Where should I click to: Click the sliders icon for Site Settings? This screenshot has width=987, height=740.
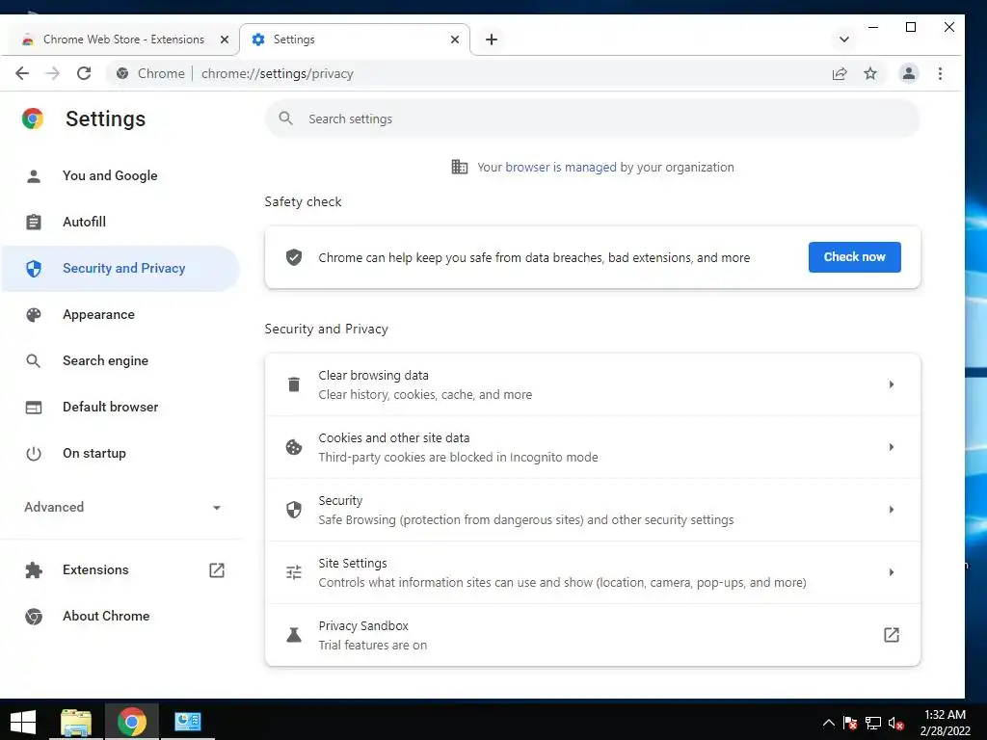(294, 572)
